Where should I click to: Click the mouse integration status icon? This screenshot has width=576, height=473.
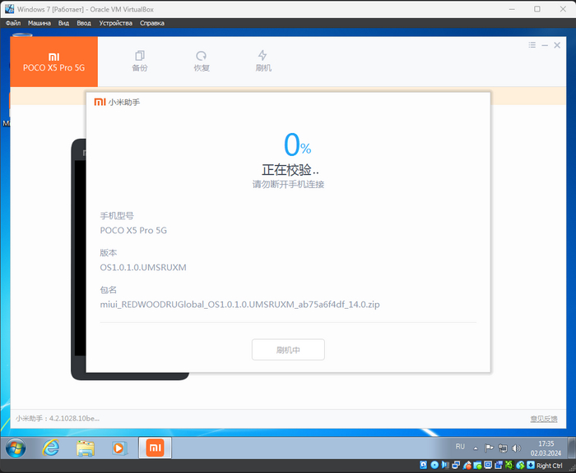point(520,465)
